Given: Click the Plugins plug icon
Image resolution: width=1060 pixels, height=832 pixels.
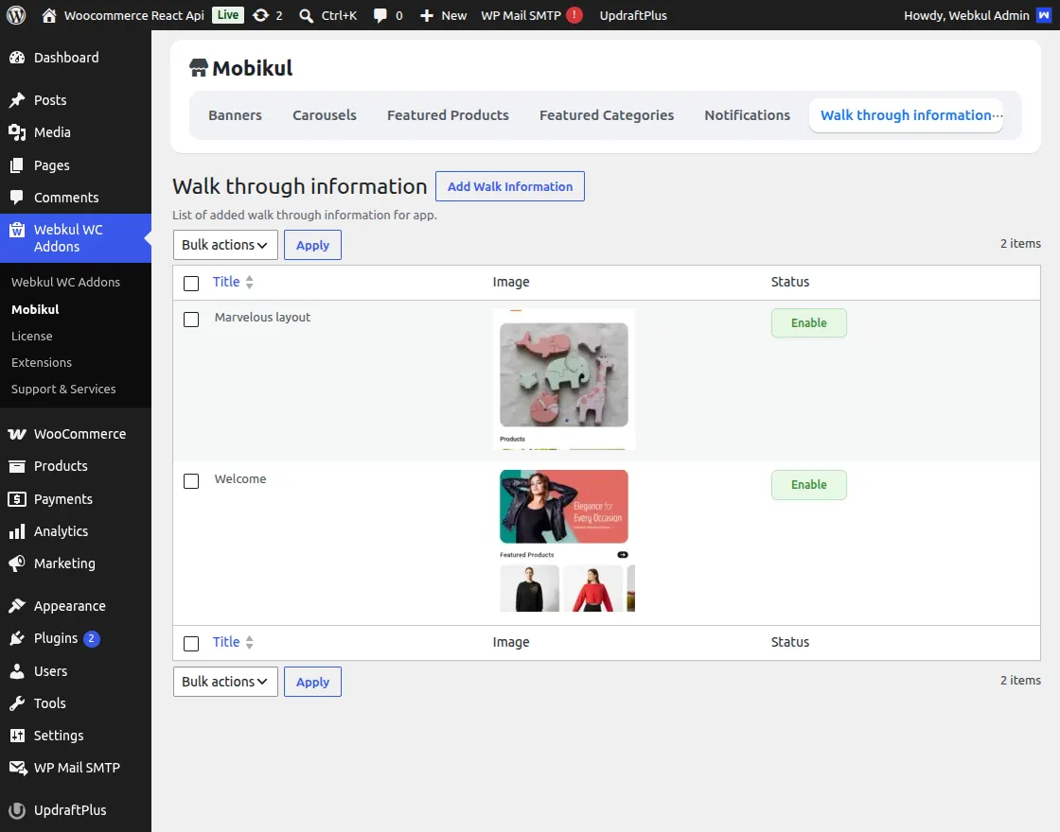Looking at the screenshot, I should (x=17, y=638).
